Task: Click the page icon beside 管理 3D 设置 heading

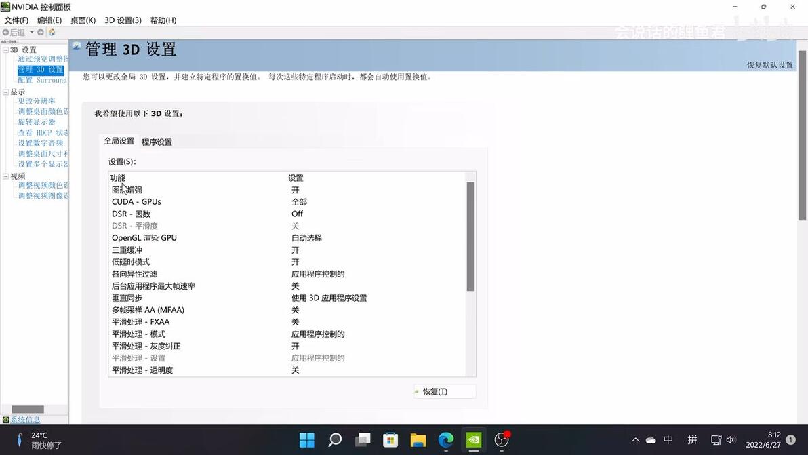Action: 77,47
